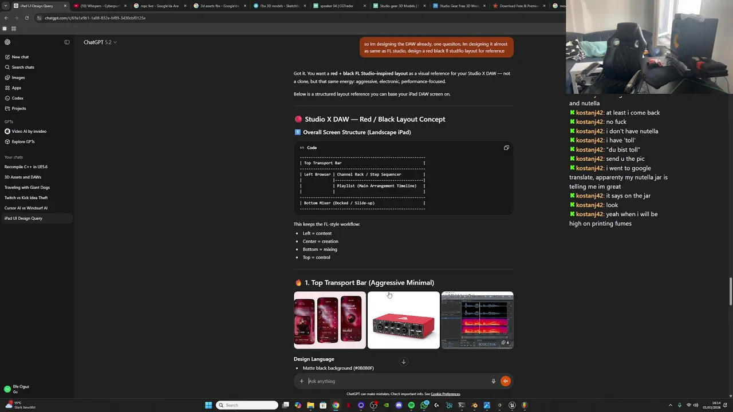Open Traveling with Giant Dogs chat
This screenshot has height=412, width=733.
pos(27,187)
